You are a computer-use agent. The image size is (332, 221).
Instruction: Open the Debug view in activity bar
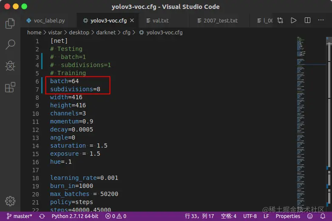click(x=10, y=66)
